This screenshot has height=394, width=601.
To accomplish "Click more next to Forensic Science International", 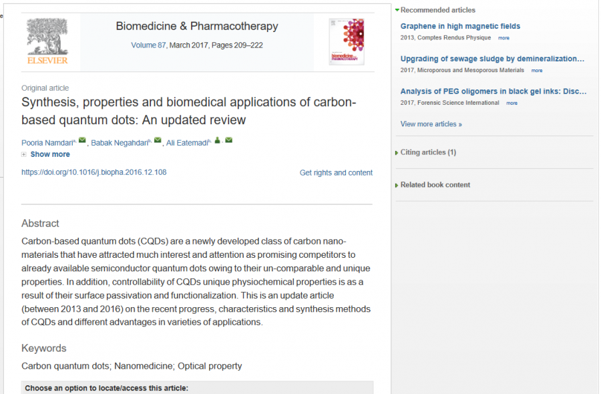I will pyautogui.click(x=512, y=104).
